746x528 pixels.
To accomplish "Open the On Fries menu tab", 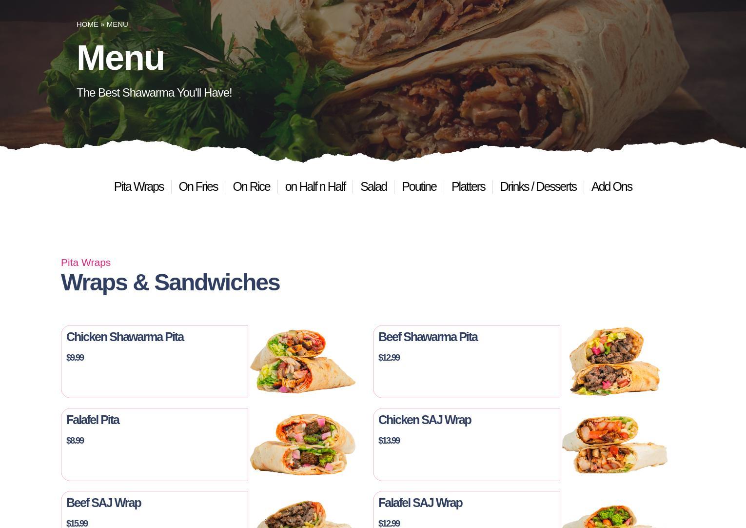I will [198, 186].
